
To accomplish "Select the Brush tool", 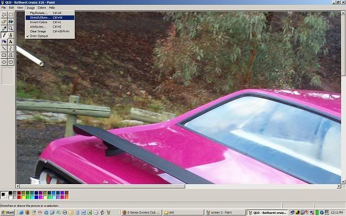I will click(11, 35).
